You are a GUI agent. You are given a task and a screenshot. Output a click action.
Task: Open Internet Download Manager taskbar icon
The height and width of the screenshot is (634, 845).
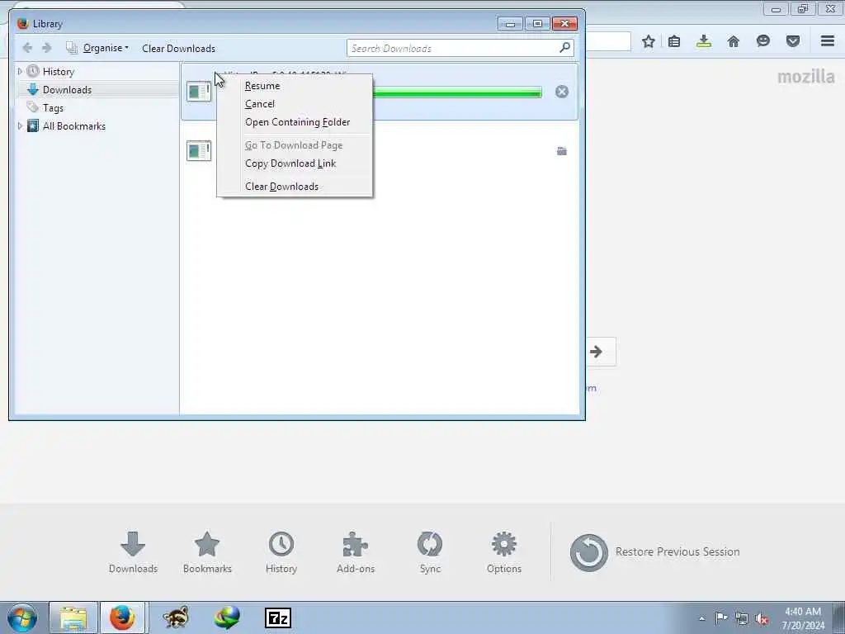coord(227,617)
